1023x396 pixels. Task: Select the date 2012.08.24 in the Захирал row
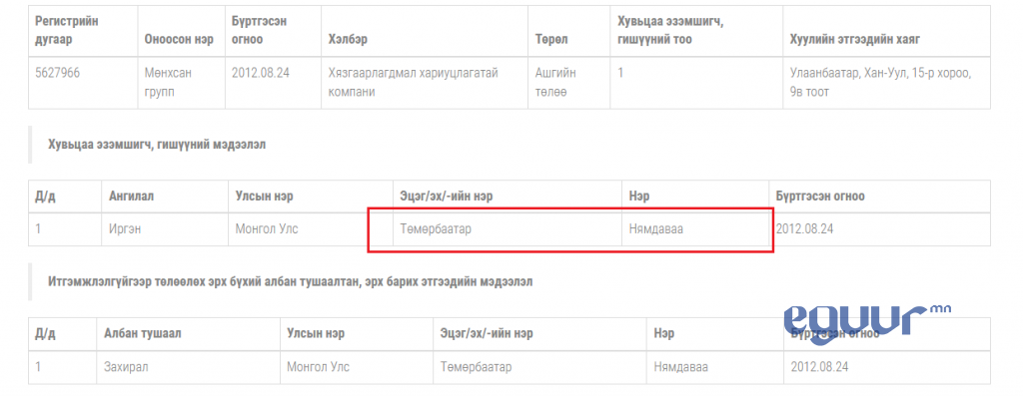[819, 367]
